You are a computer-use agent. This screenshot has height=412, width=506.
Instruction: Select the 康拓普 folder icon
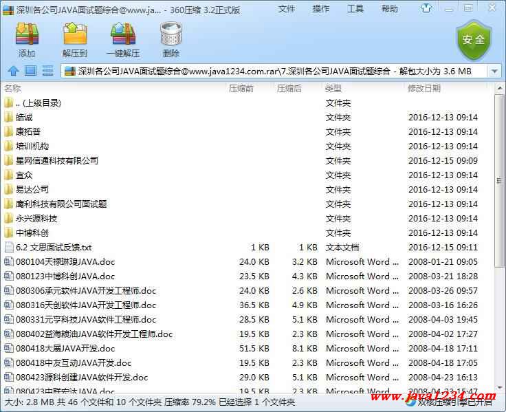tap(9, 132)
